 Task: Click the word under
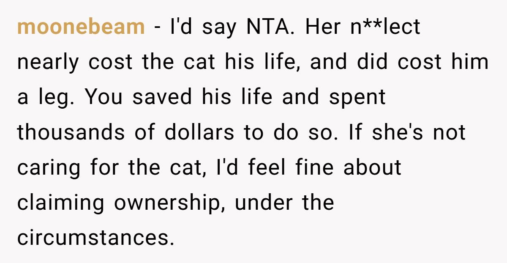click(263, 203)
